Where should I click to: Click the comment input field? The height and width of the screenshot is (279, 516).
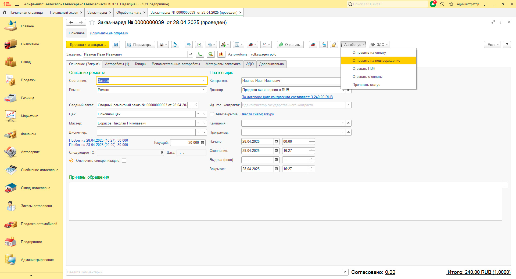tap(204, 272)
